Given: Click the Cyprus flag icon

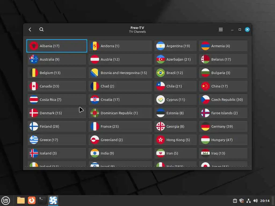Looking at the screenshot, I should (161, 100).
